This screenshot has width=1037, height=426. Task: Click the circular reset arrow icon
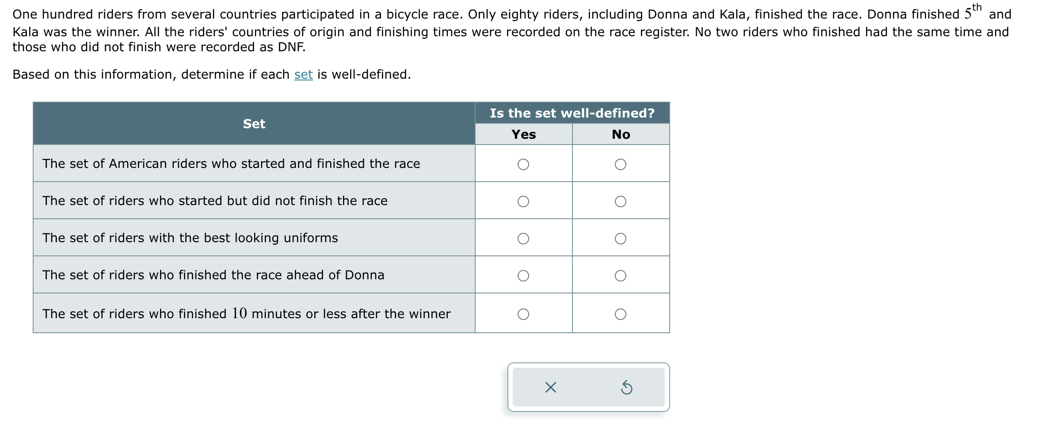pos(626,388)
